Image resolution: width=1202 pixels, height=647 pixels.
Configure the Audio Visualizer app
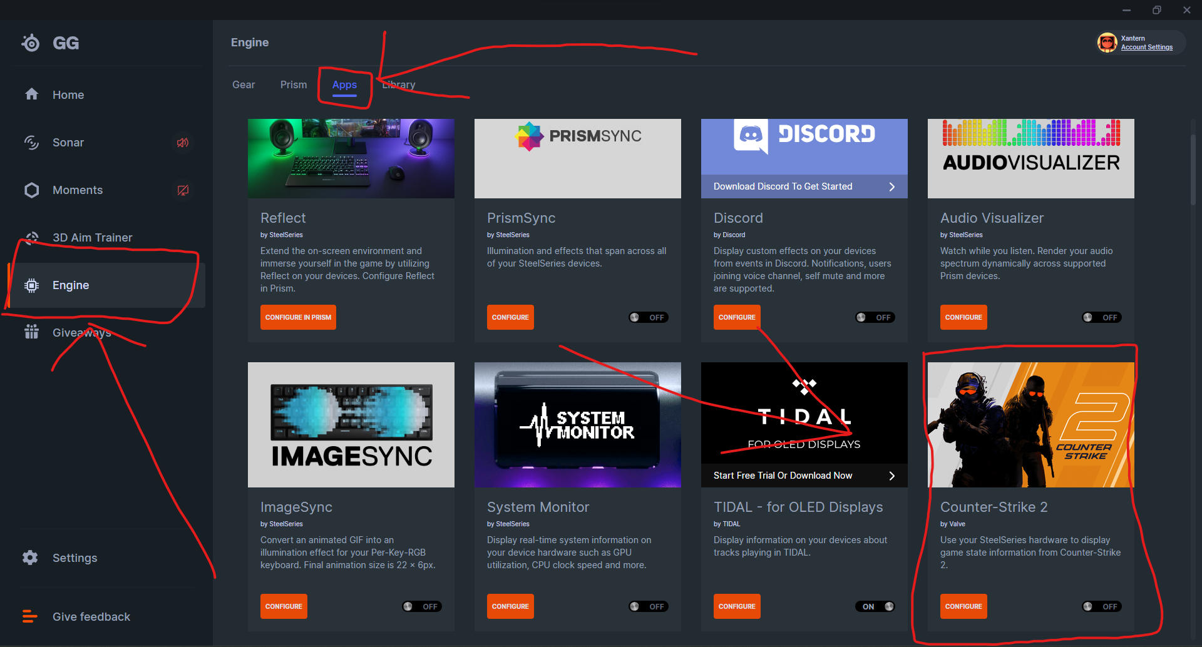[x=963, y=317]
